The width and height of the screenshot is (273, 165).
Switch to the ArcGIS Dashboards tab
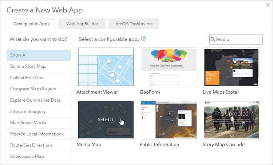(134, 24)
